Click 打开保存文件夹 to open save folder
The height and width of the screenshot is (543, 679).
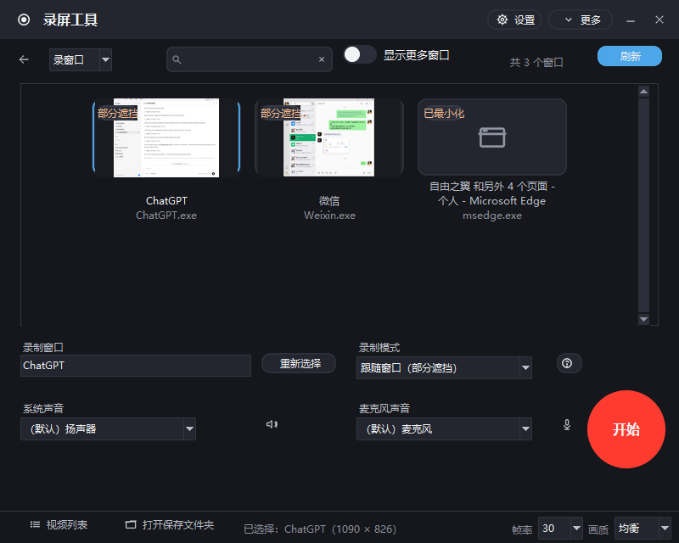(x=170, y=525)
